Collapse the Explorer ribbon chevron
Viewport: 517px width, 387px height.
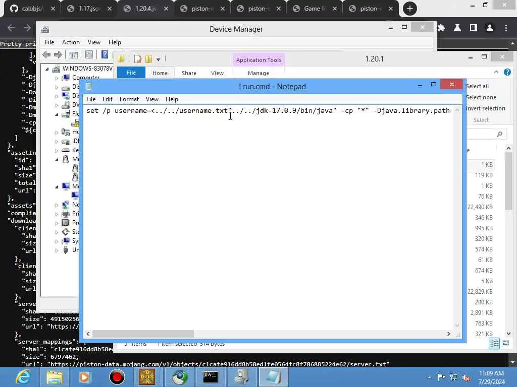point(496,72)
